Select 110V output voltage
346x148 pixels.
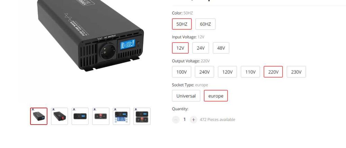pos(250,72)
